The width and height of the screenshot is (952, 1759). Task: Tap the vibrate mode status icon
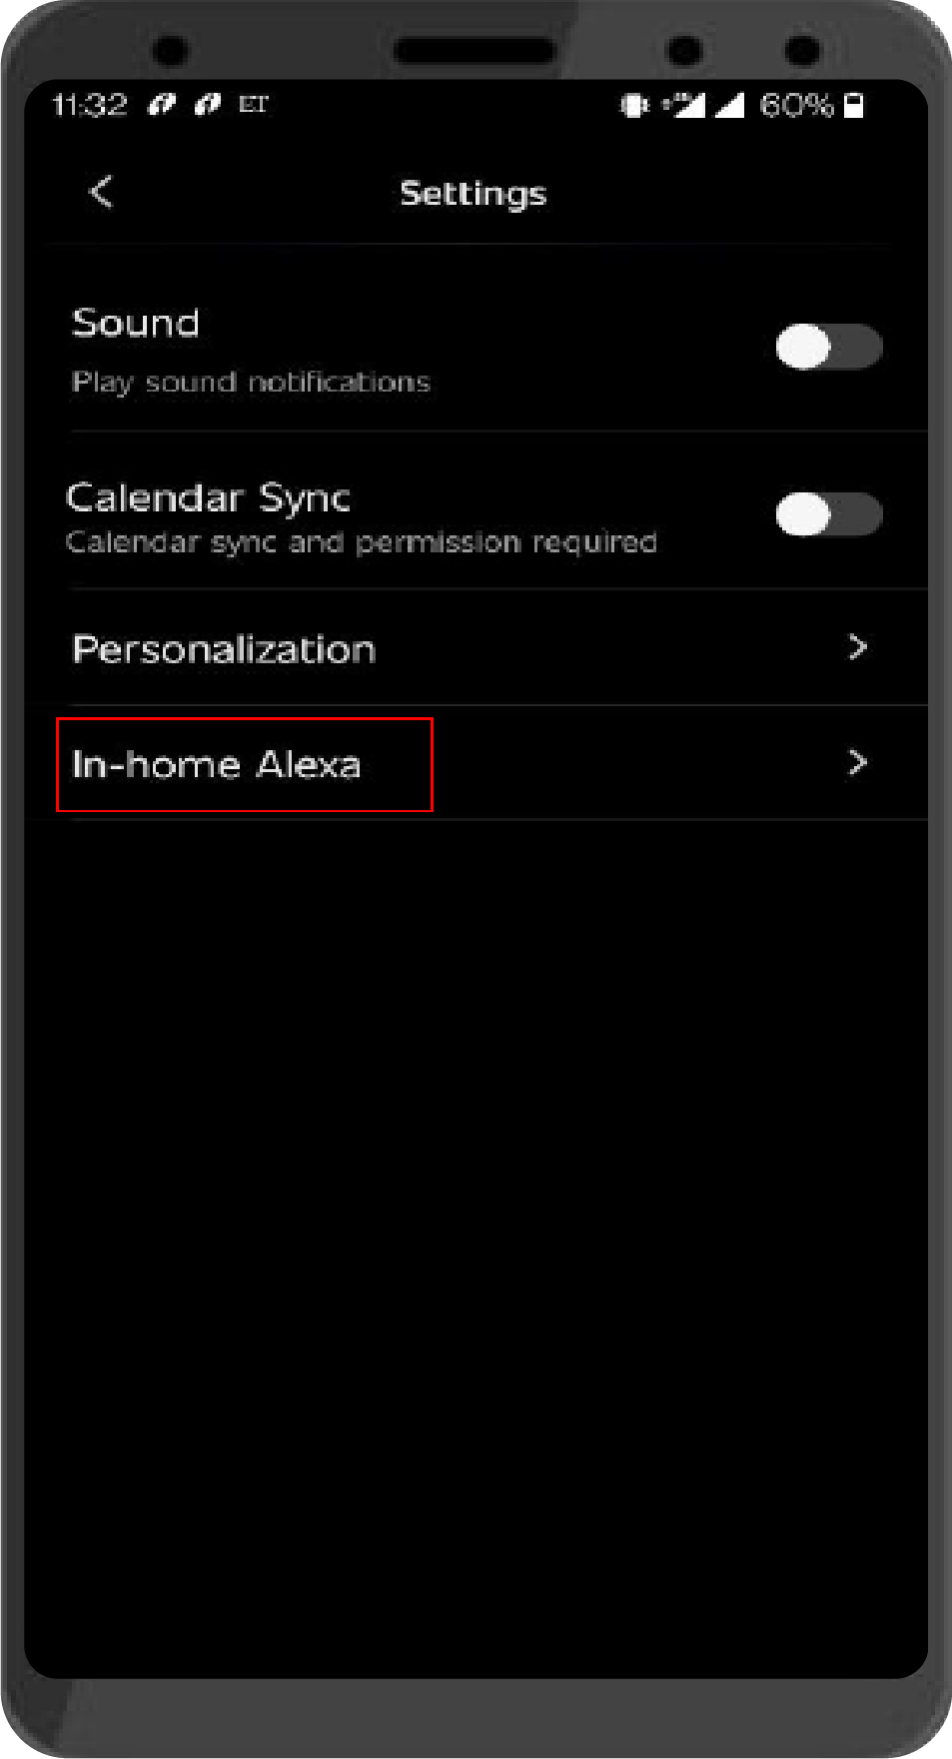point(633,105)
